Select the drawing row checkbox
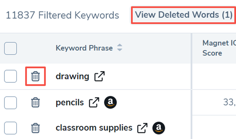Viewport: 236px width, 139px height. click(x=10, y=76)
